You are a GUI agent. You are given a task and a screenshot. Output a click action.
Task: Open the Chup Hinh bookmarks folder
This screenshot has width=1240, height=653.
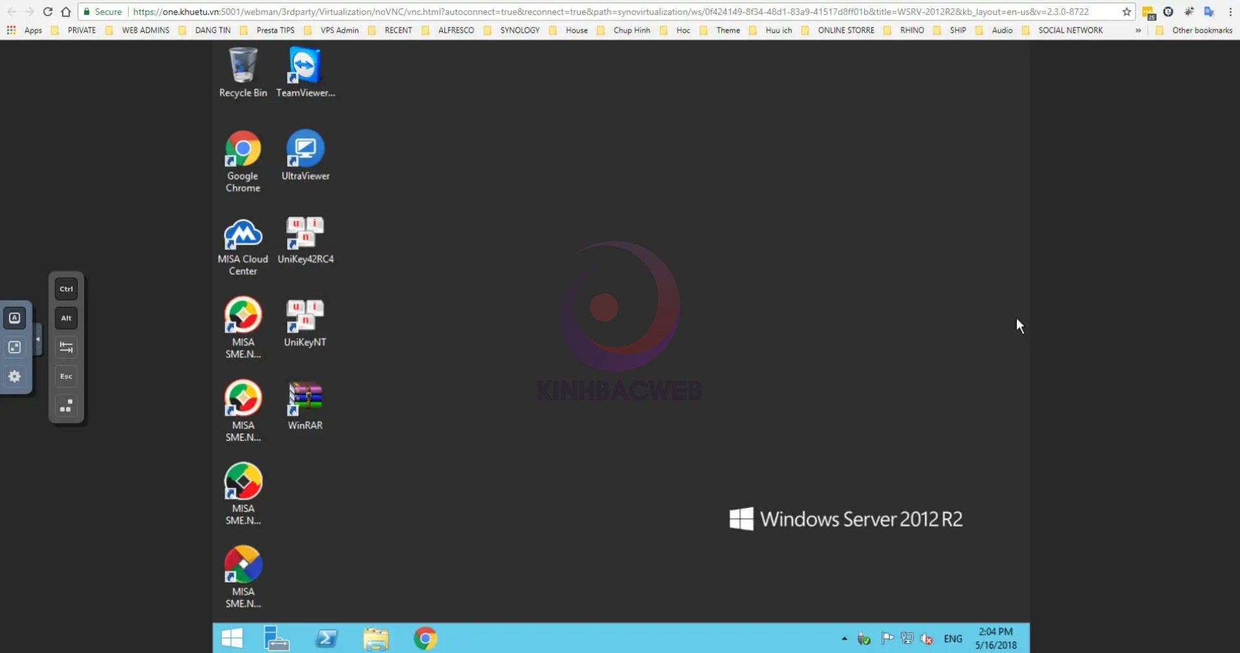click(624, 30)
